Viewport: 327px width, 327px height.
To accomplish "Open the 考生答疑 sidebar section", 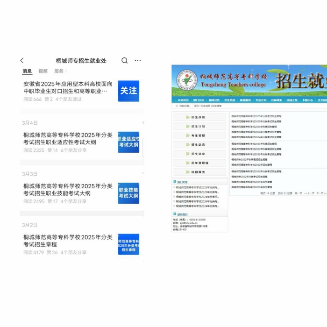I will 199,135.
